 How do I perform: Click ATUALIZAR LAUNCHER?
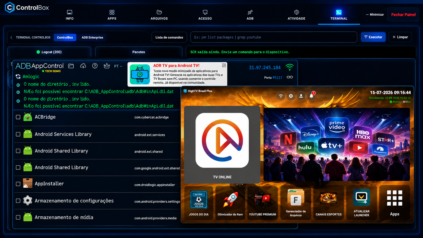pos(362,203)
